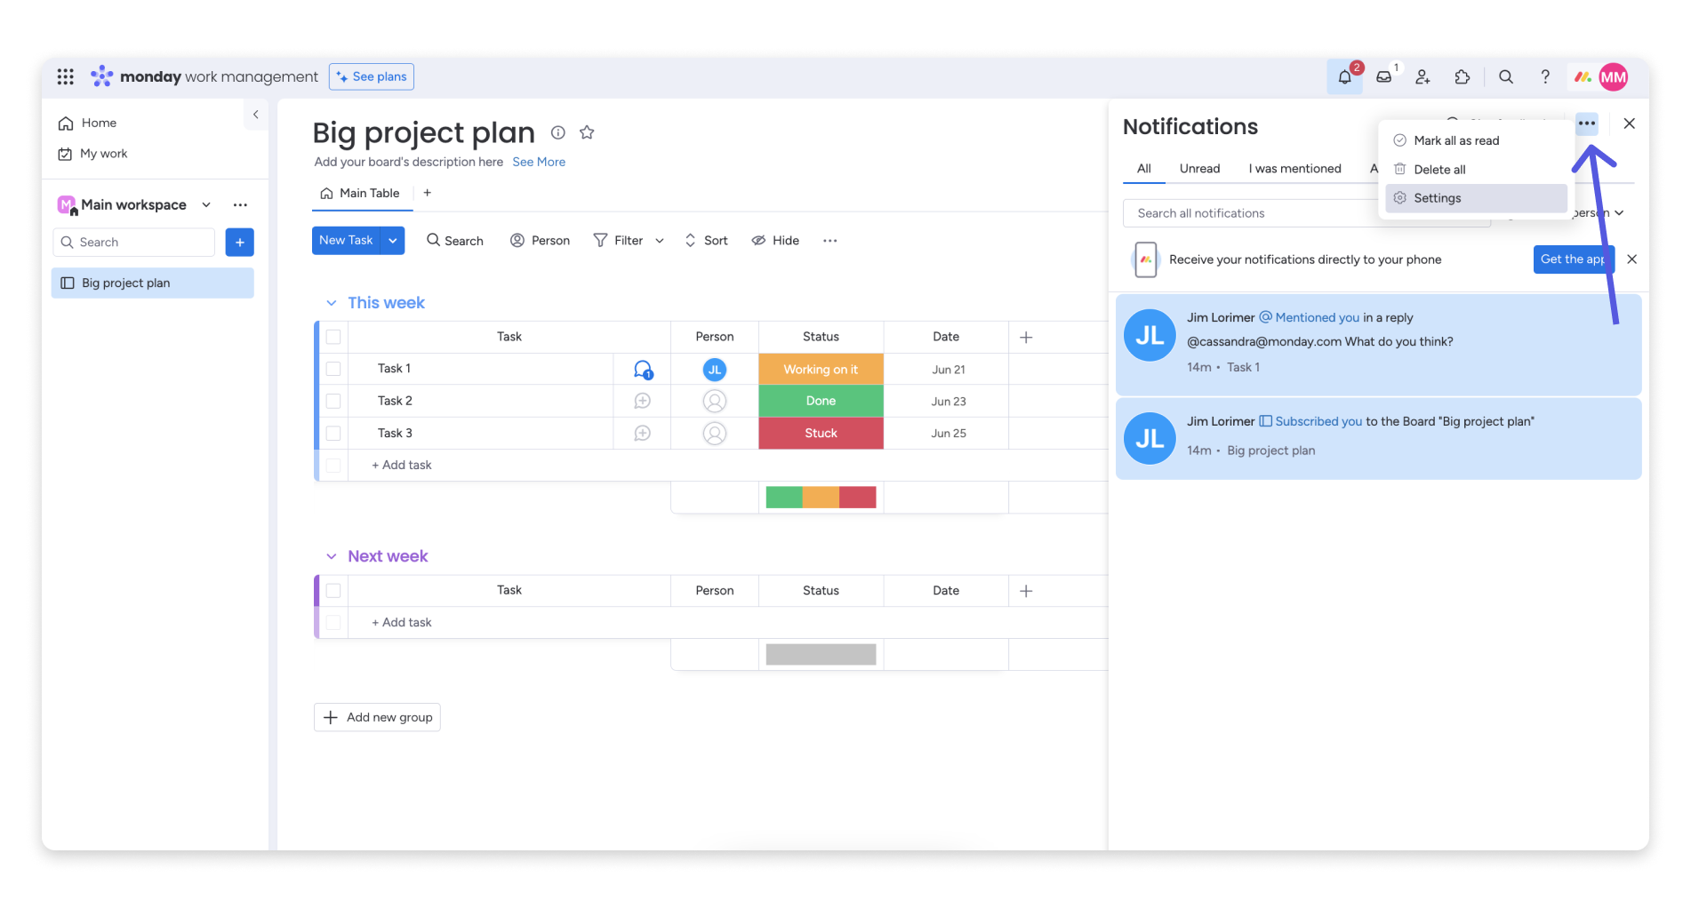Open the New Task dropdown arrow

pyautogui.click(x=392, y=241)
